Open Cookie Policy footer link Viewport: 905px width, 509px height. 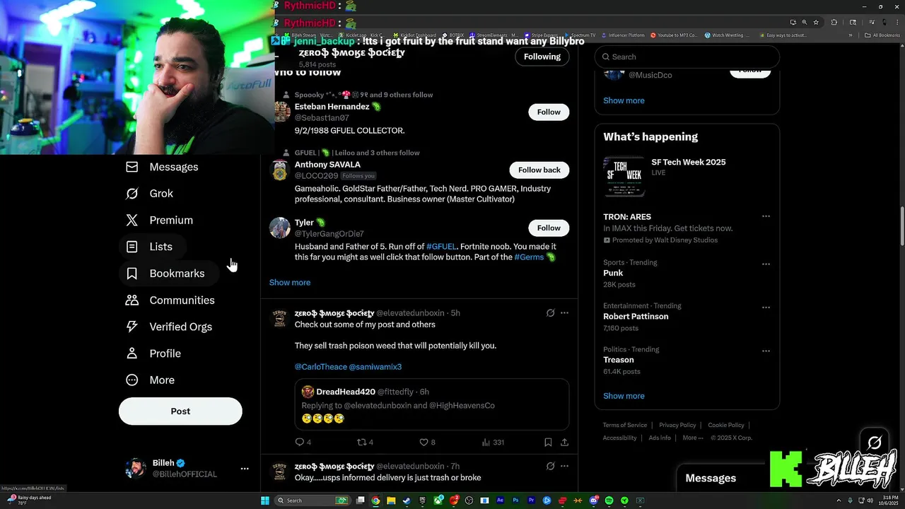726,425
